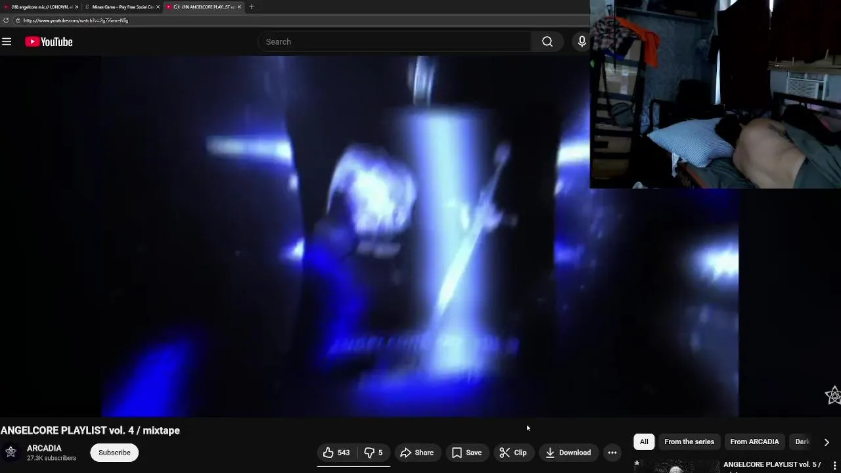Close the ANGELCORE PLAYLIST browser tab

click(239, 7)
